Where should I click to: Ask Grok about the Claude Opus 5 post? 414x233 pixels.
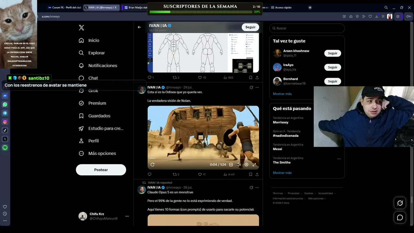[251, 187]
